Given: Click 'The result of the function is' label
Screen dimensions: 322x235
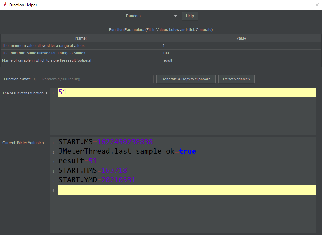Looking at the screenshot, I should coord(25,93).
